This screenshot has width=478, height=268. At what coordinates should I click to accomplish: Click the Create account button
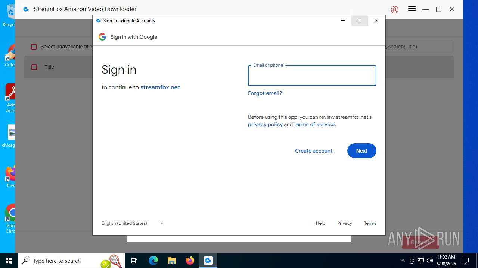314,151
